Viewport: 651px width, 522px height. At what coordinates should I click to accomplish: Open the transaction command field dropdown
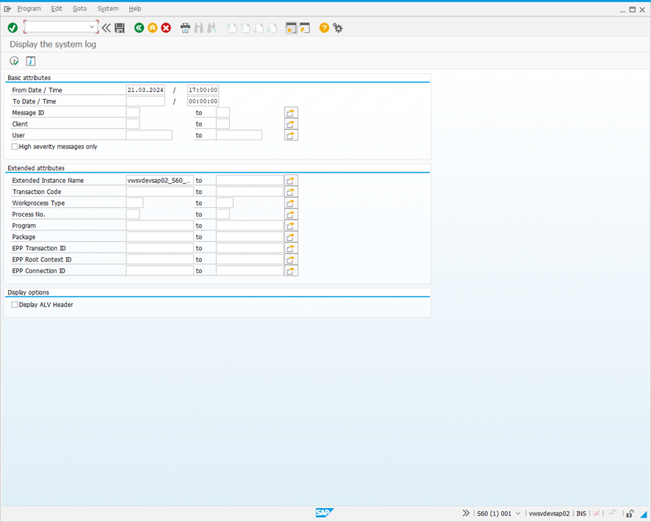coord(92,27)
